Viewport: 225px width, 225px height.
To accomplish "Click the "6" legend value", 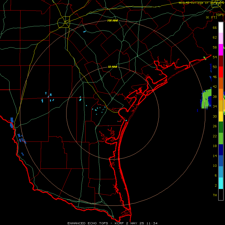I will pos(215,175).
